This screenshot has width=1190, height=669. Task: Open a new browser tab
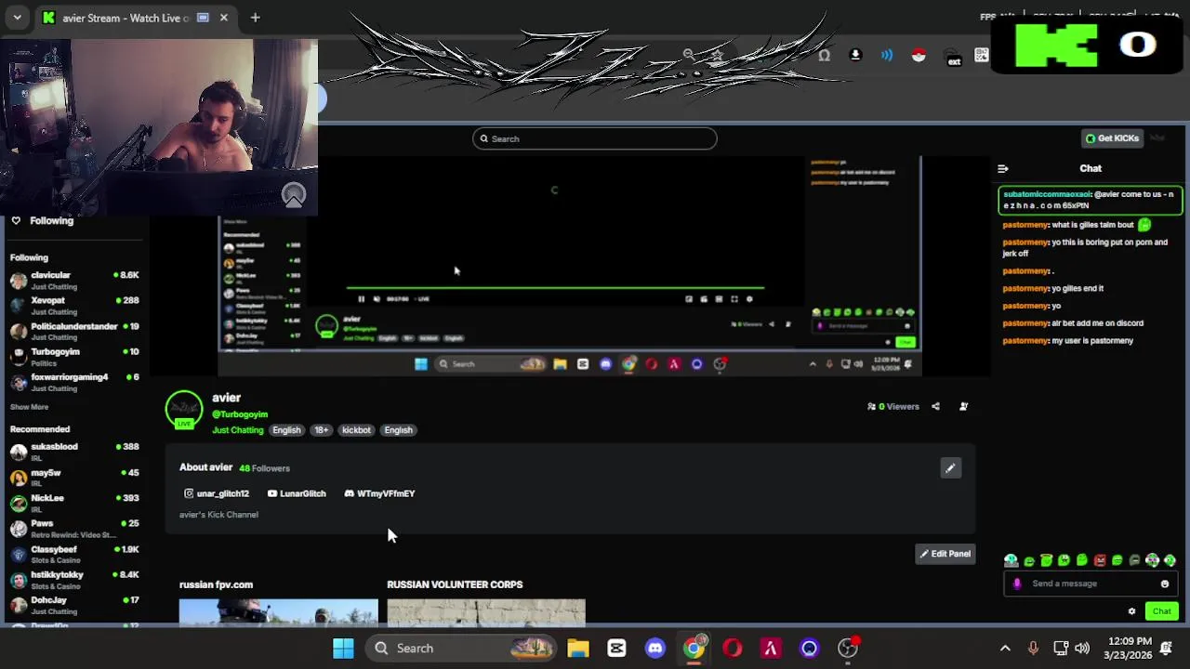(255, 18)
